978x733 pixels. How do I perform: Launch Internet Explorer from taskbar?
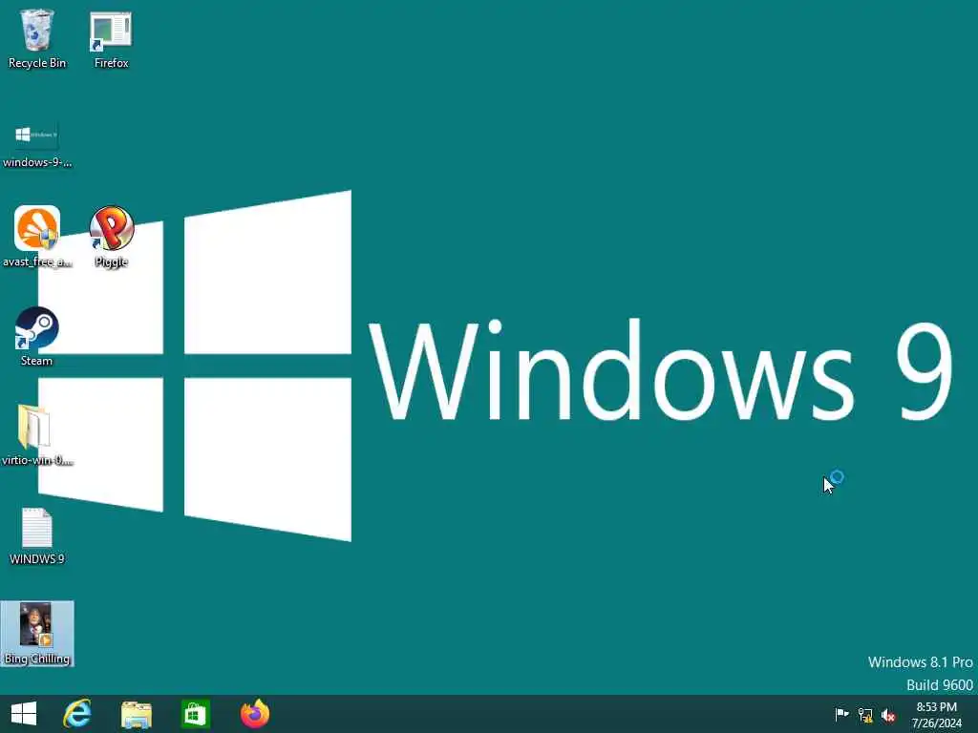tap(77, 714)
